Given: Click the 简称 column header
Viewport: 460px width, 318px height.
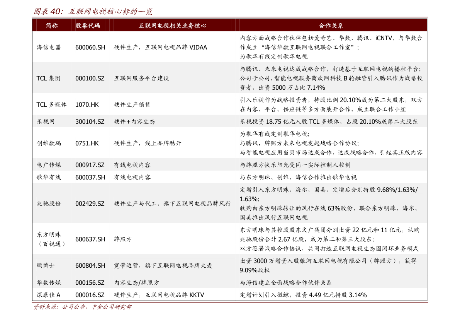Looking at the screenshot, I should [x=52, y=26].
